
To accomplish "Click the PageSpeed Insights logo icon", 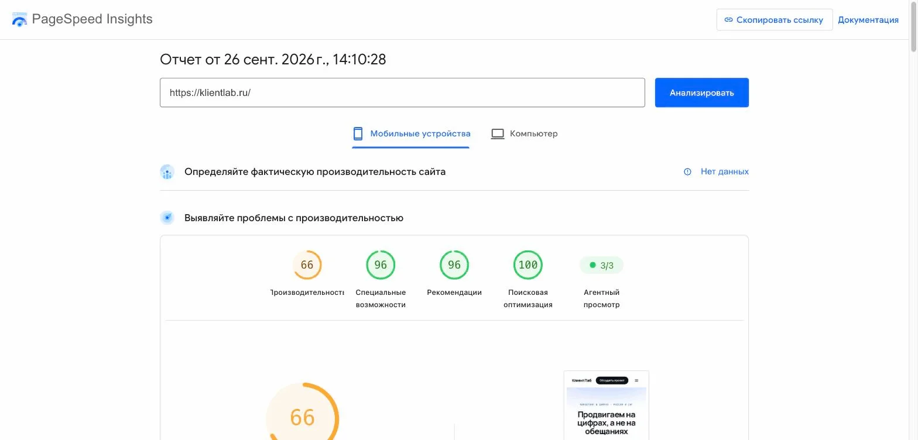I will [x=19, y=20].
